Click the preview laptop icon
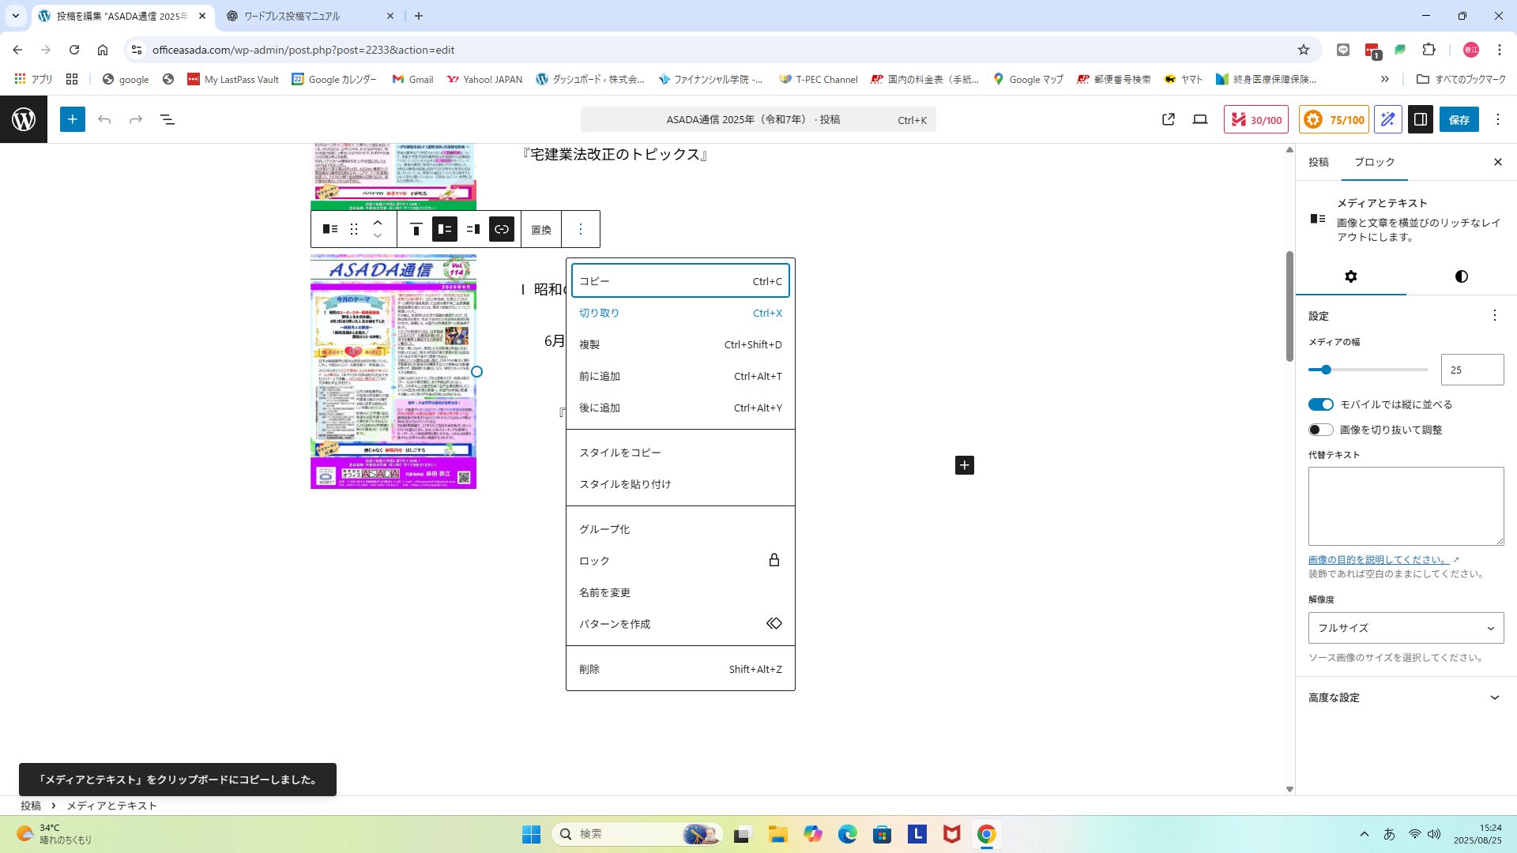 tap(1200, 119)
